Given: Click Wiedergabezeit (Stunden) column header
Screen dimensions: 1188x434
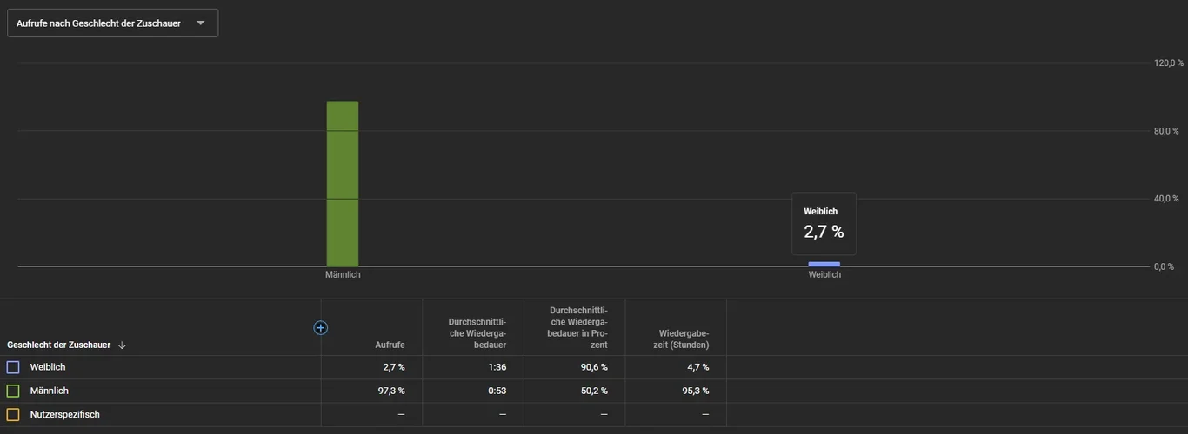Looking at the screenshot, I should 684,339.
